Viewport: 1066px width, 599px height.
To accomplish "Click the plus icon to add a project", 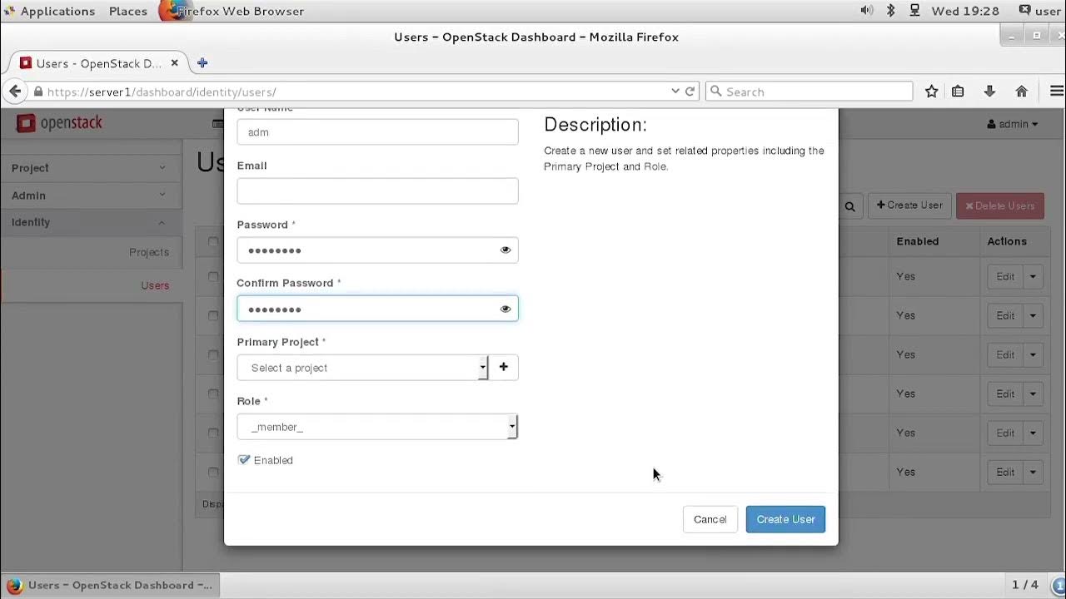I will click(x=503, y=368).
